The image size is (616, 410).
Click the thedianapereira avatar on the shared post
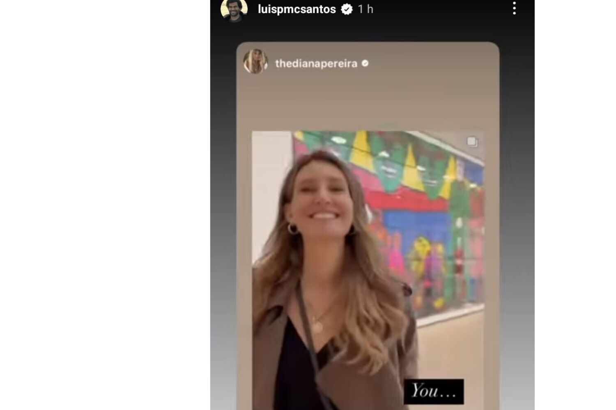pos(255,61)
